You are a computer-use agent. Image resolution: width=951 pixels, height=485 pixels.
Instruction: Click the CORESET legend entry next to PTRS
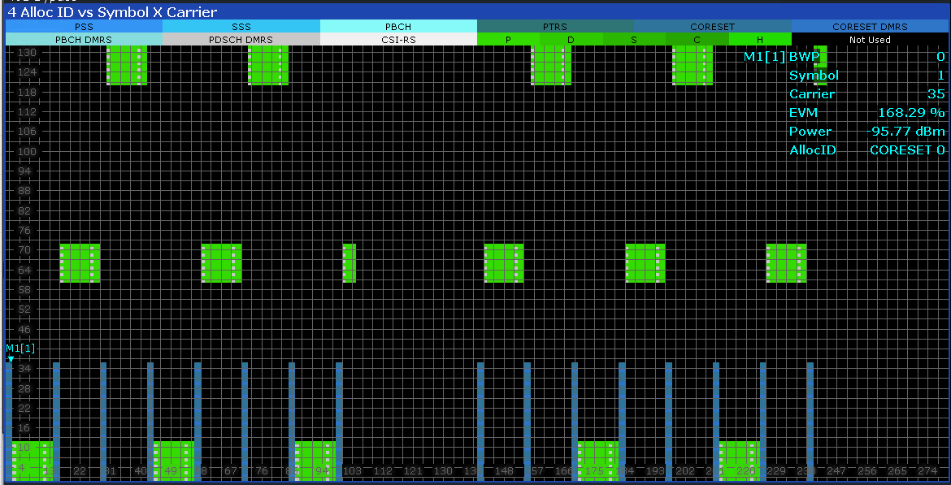[713, 27]
